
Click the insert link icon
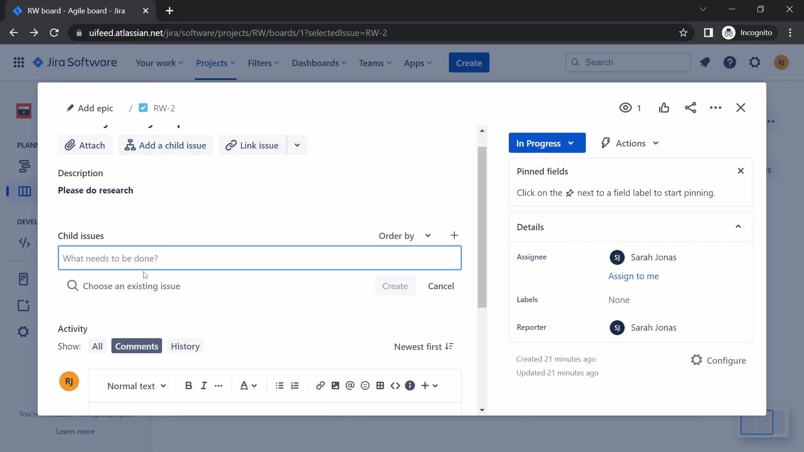[x=320, y=386]
